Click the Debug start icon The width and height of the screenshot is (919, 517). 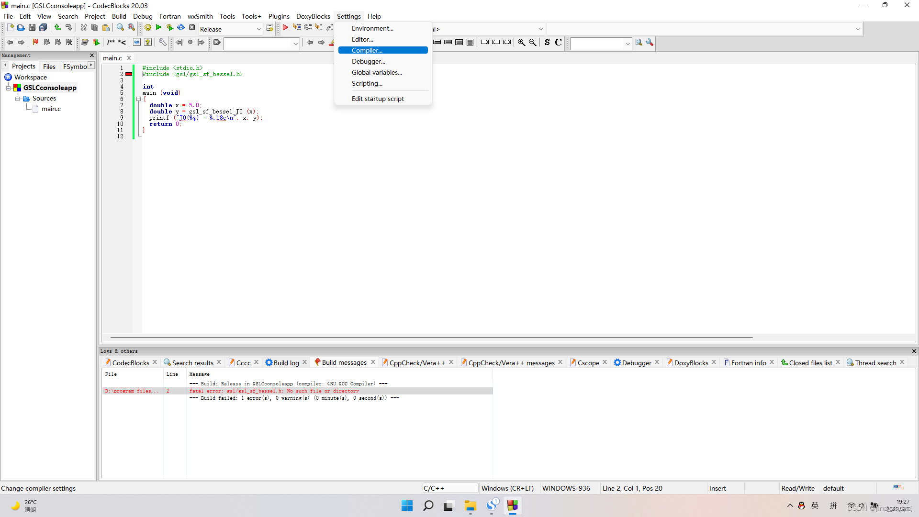[285, 28]
